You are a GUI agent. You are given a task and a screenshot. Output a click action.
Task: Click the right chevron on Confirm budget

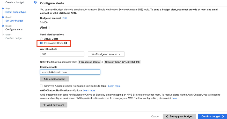[x=223, y=116]
